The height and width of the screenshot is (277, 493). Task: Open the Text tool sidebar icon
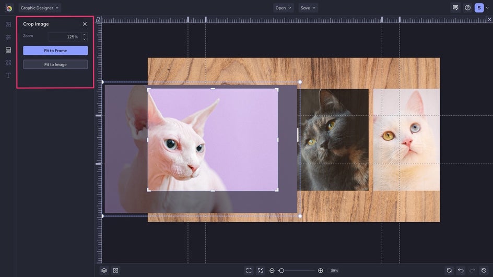[x=8, y=75]
